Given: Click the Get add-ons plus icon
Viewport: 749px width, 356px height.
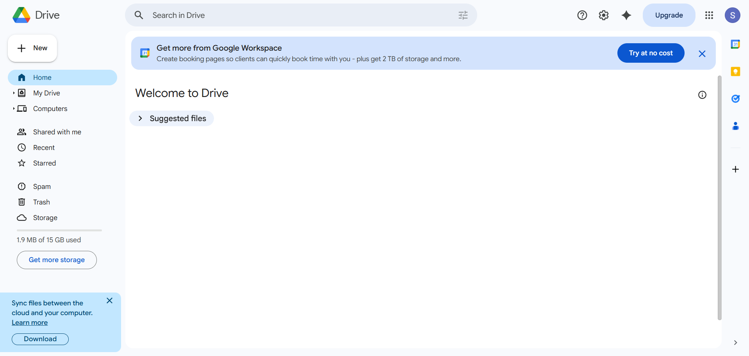Looking at the screenshot, I should tap(735, 169).
